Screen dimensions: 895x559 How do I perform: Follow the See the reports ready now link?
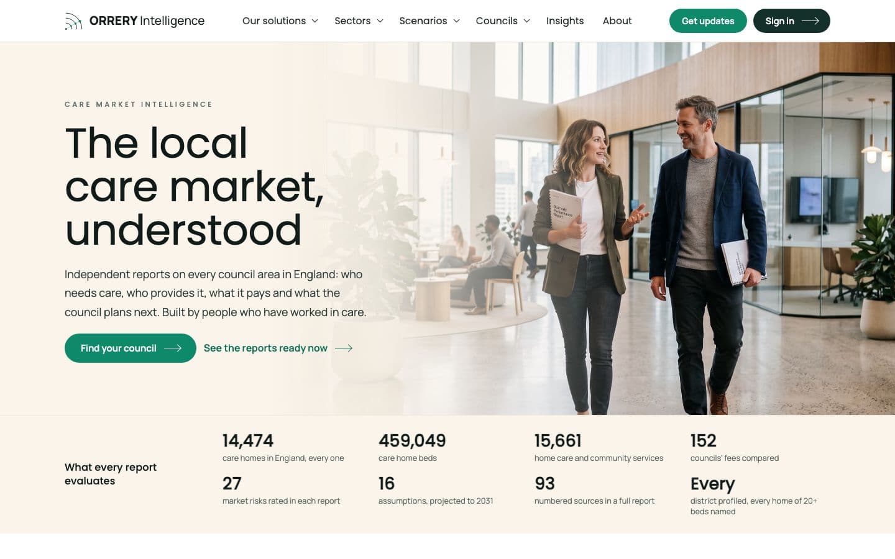[x=278, y=348]
